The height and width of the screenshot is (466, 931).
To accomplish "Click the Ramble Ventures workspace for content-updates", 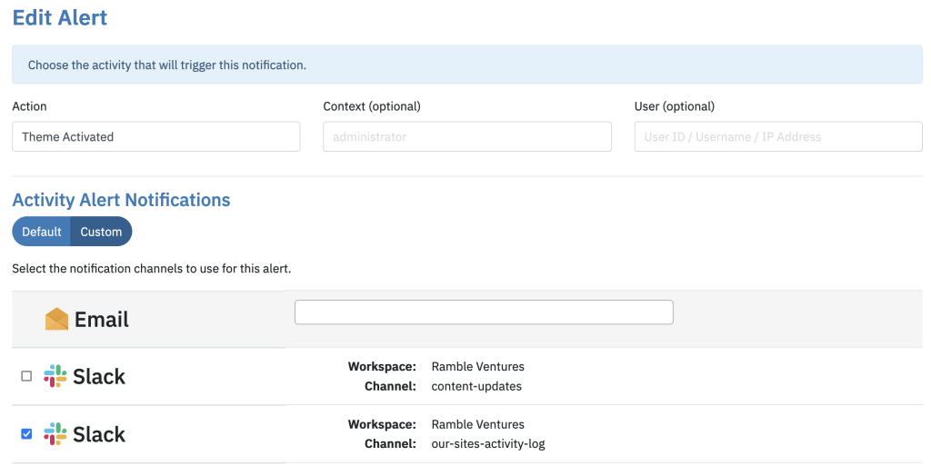I will pyautogui.click(x=478, y=366).
